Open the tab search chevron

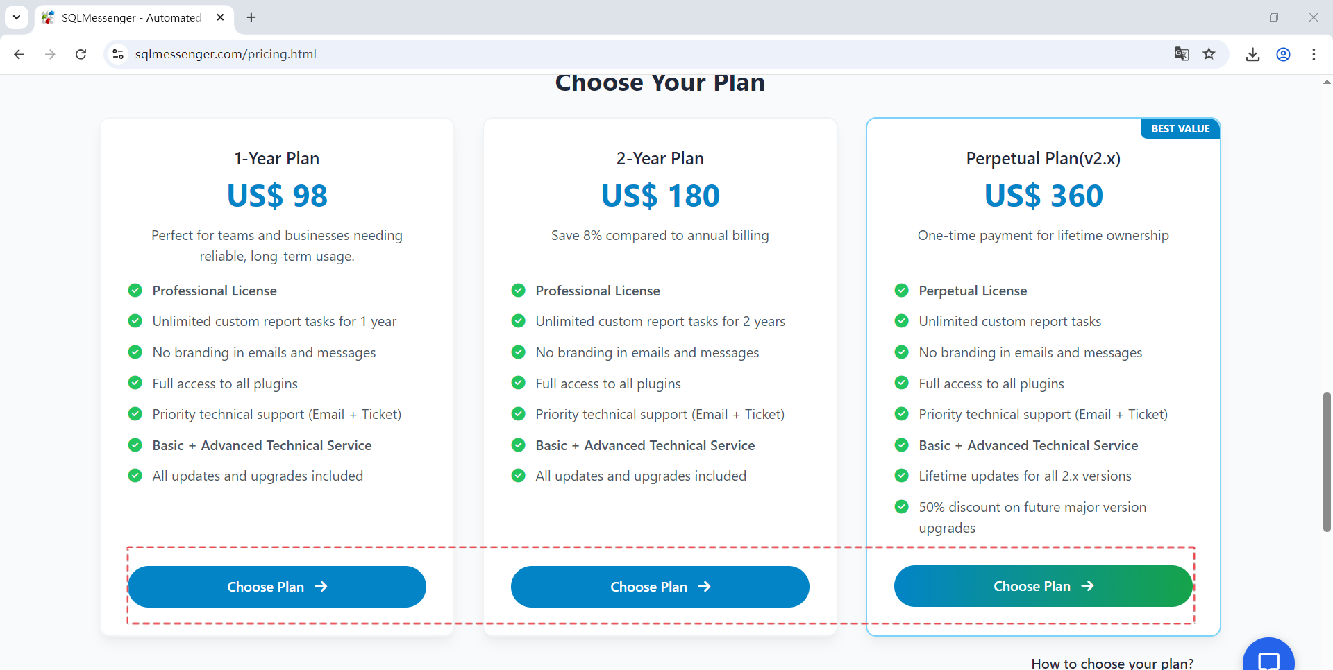click(x=17, y=17)
